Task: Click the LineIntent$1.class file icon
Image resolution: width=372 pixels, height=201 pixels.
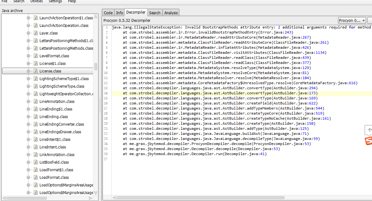Action: click(36, 139)
